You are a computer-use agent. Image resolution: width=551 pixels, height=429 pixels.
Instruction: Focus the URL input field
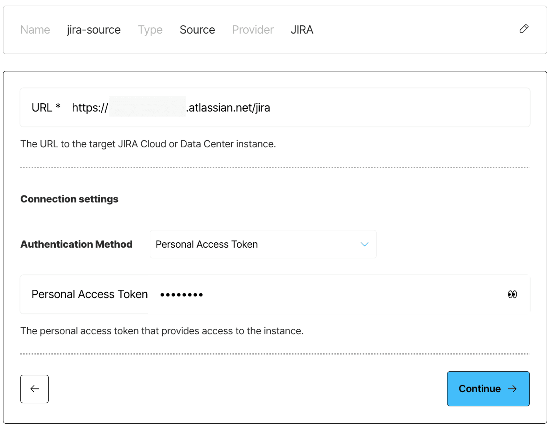coord(275,107)
